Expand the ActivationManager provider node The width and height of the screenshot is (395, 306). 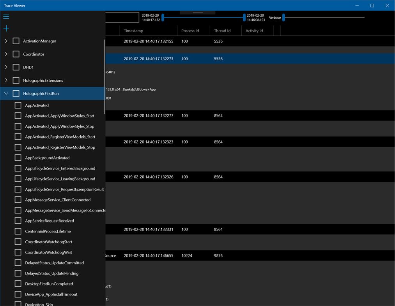point(6,41)
